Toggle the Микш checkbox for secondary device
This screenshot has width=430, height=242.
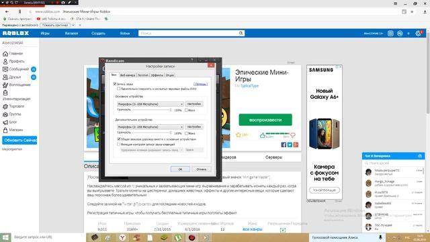click(x=186, y=133)
